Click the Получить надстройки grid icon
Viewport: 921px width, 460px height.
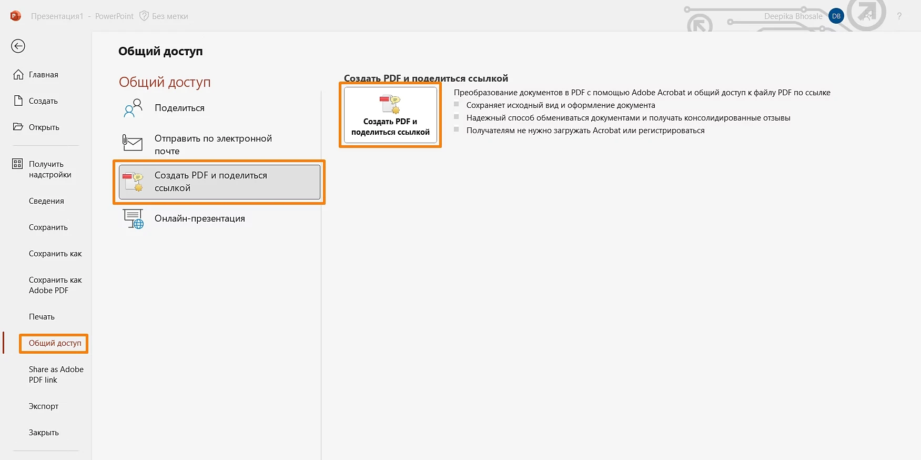[17, 164]
